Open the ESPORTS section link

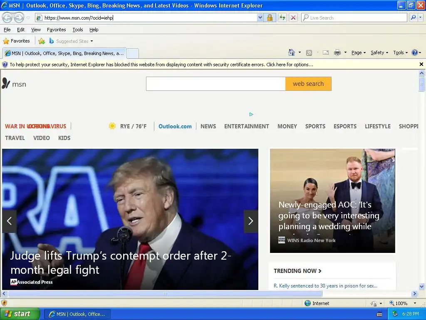pos(345,126)
